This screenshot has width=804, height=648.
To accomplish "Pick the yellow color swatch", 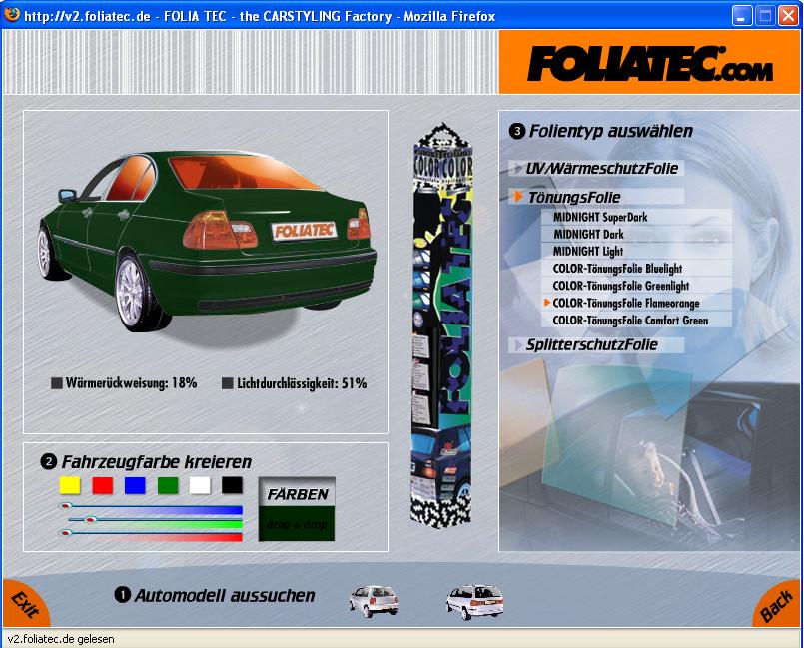I will coord(69,485).
